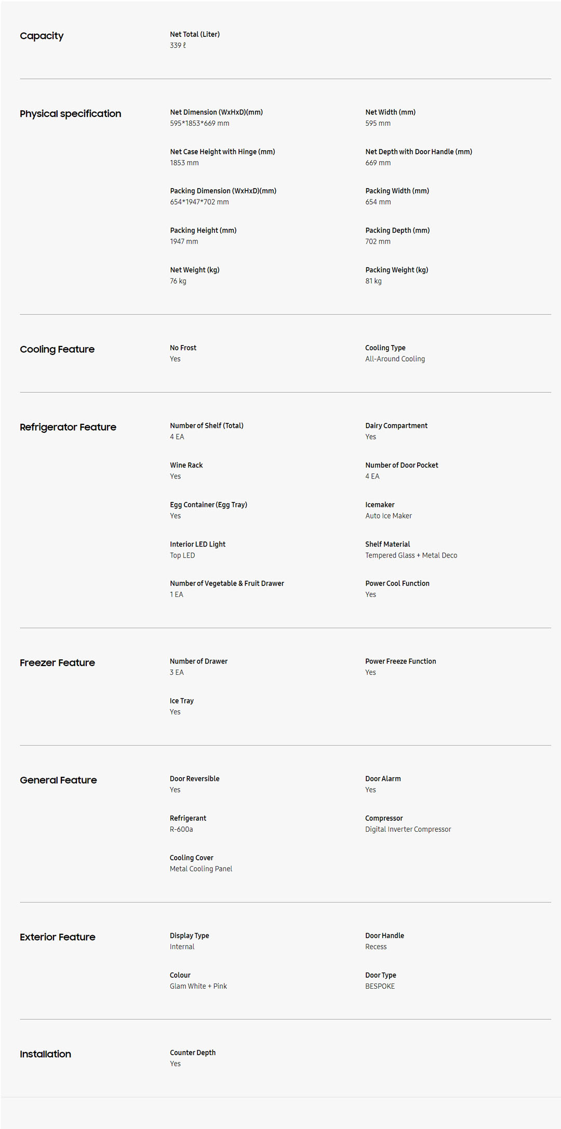Select the R-600a refrigerant value
This screenshot has width=561, height=1129.
181,829
